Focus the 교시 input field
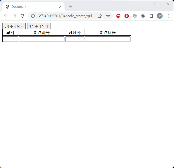This screenshot has width=174, height=168. pyautogui.click(x=10, y=39)
